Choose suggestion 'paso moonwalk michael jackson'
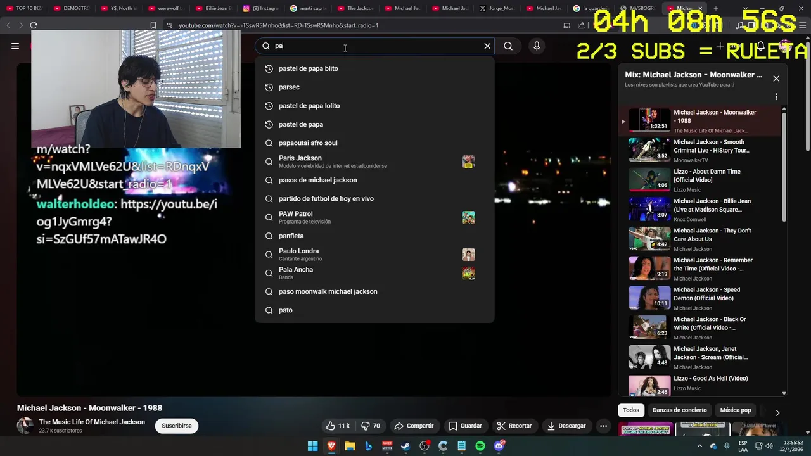The width and height of the screenshot is (811, 456). coord(374,291)
